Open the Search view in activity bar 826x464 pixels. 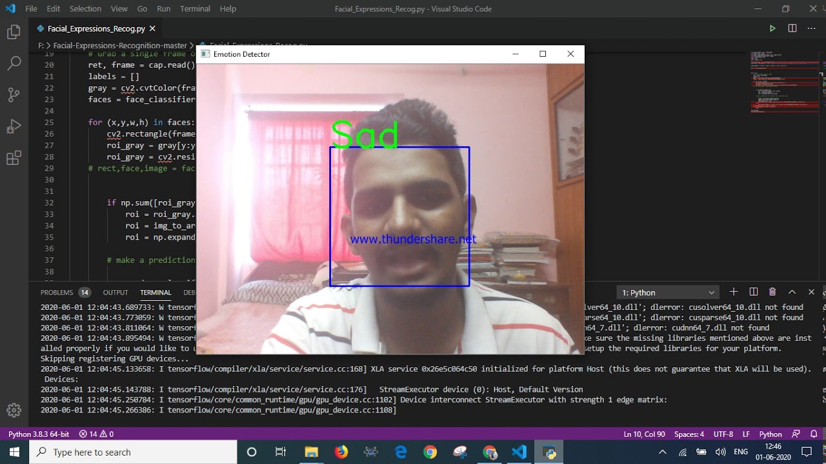pyautogui.click(x=14, y=63)
